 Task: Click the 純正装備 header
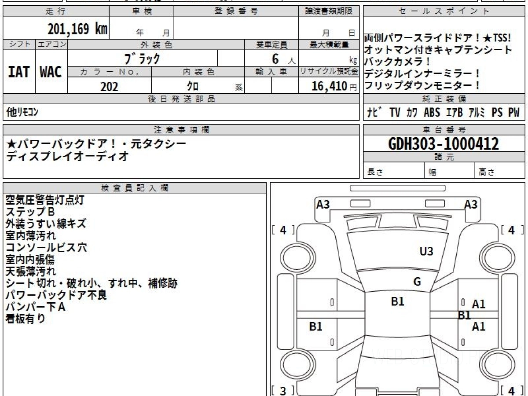coord(444,99)
